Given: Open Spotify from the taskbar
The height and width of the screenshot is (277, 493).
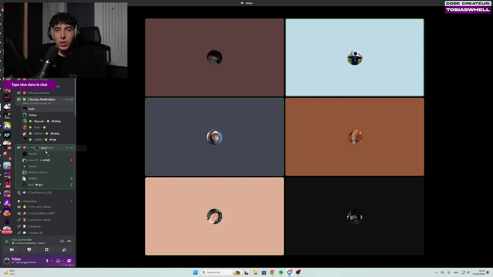Looking at the screenshot, I should point(281,272).
